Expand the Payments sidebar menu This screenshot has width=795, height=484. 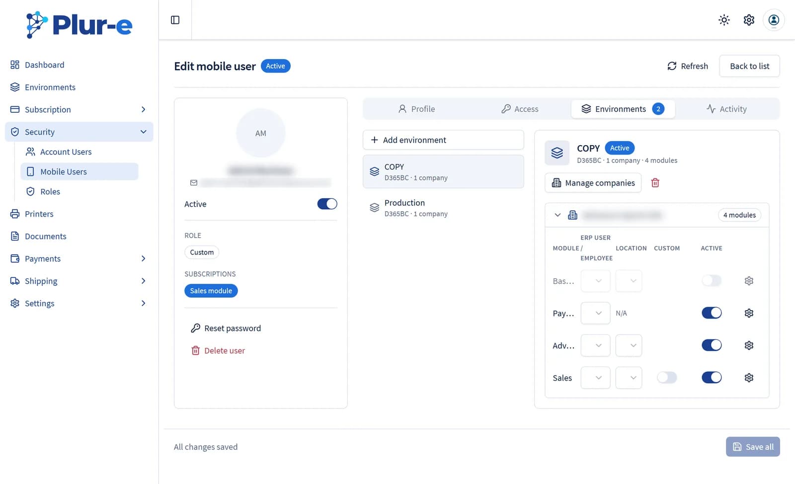pos(79,258)
